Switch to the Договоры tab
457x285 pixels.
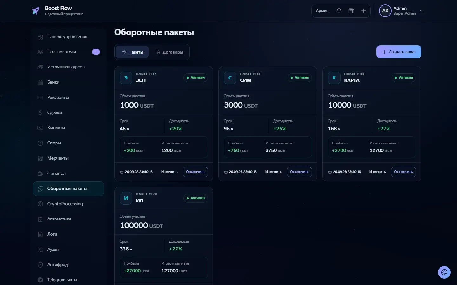pyautogui.click(x=169, y=52)
